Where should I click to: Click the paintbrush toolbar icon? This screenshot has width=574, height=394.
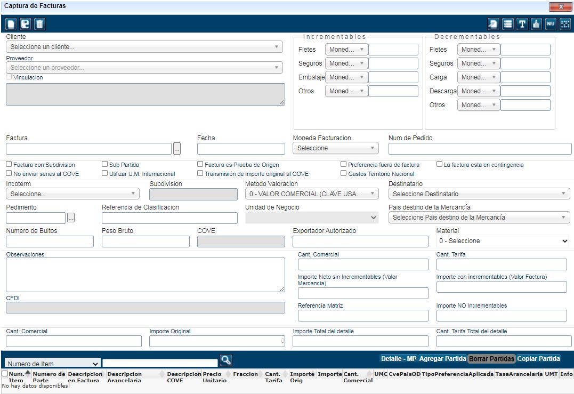click(x=536, y=24)
